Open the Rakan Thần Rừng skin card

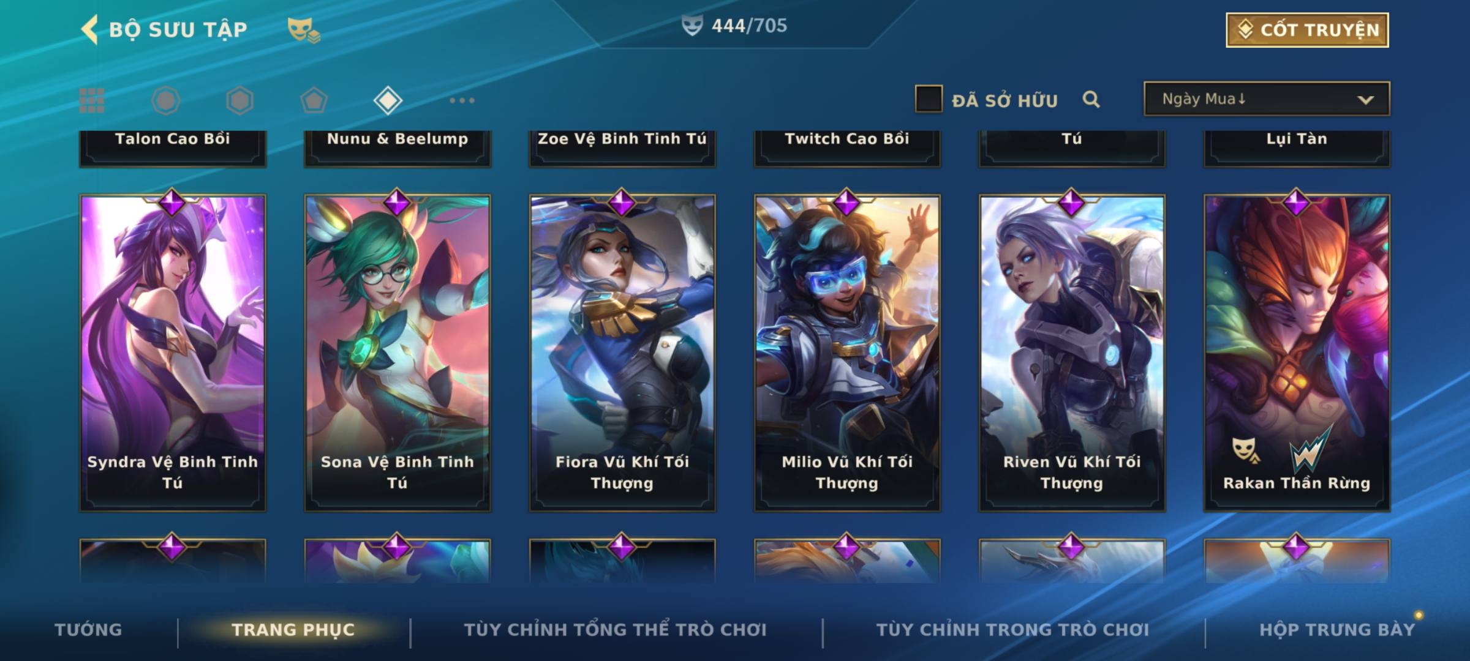coord(1297,353)
